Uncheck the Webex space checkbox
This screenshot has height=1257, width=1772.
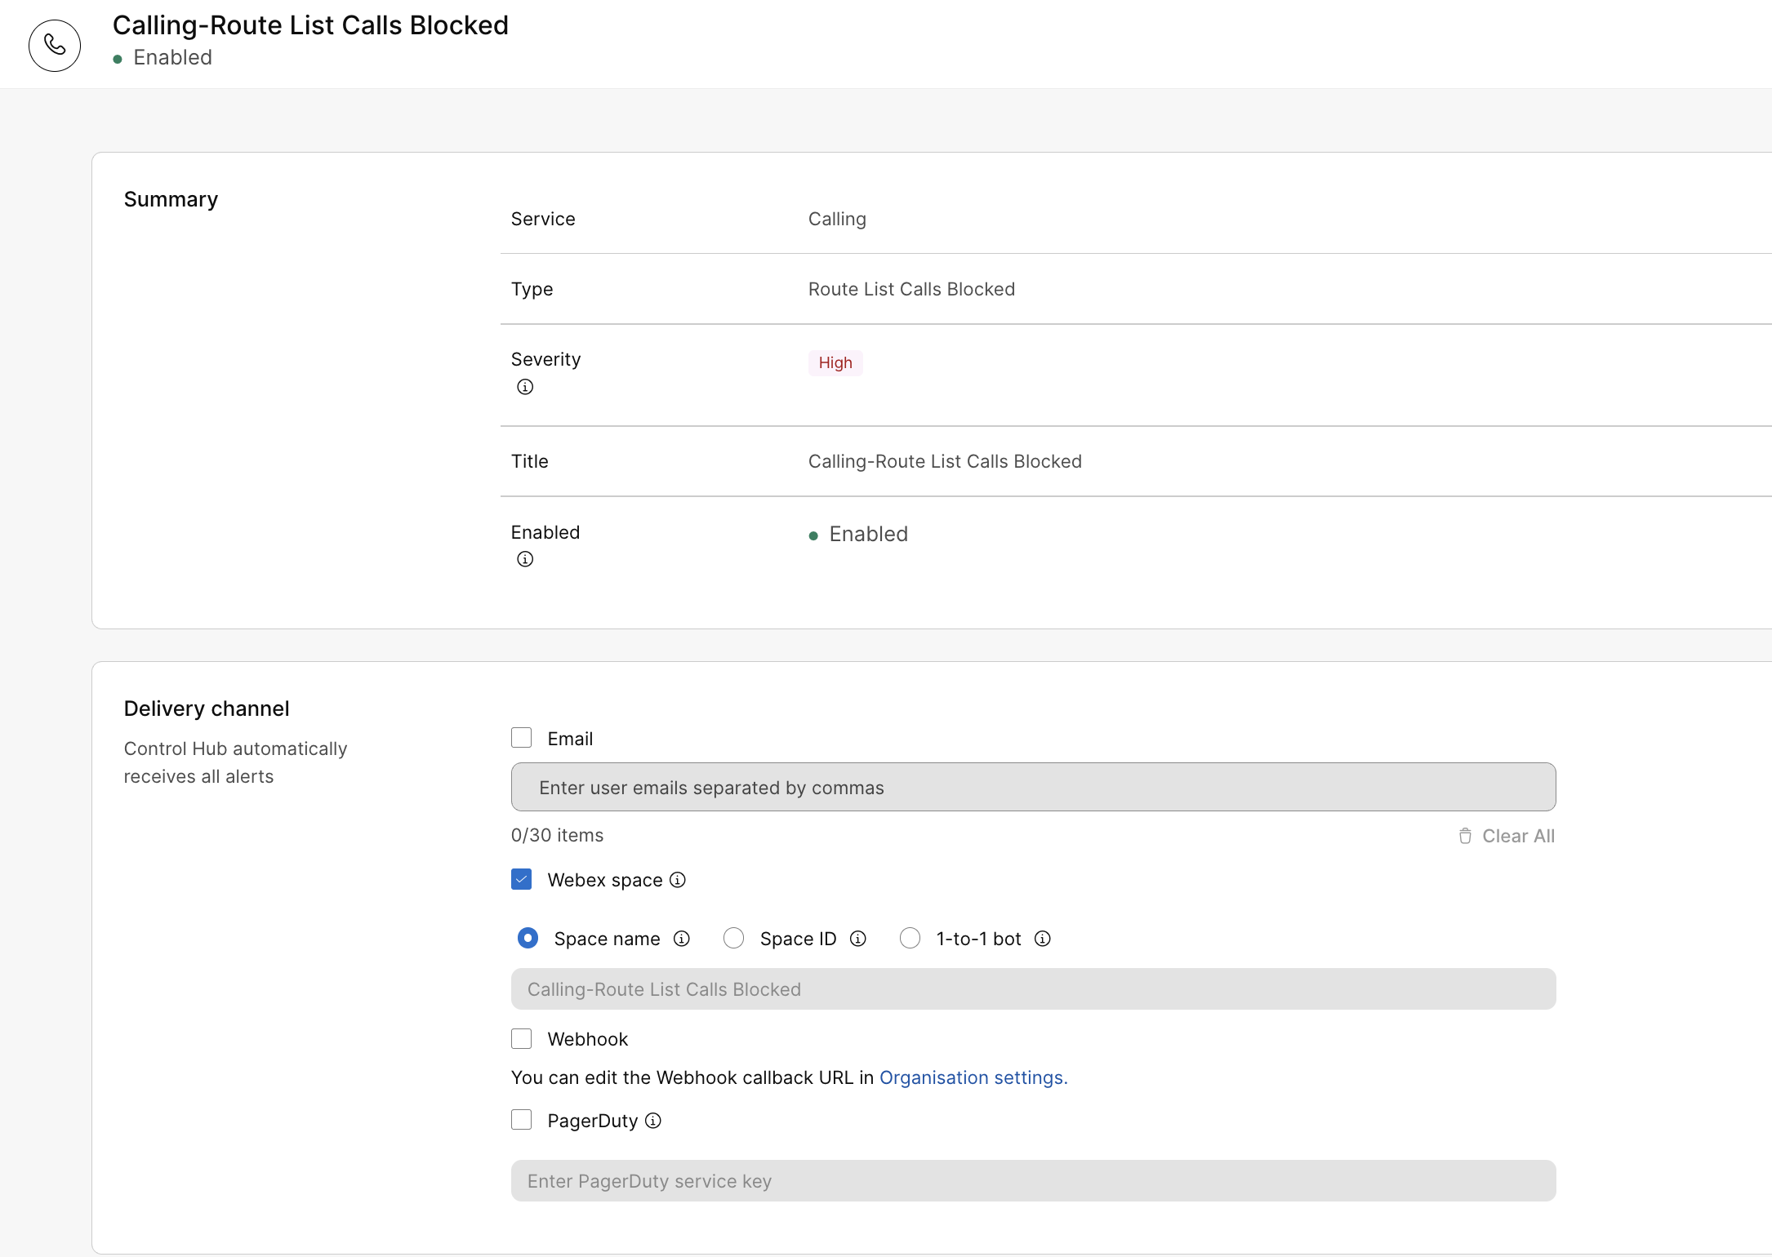[x=522, y=879]
